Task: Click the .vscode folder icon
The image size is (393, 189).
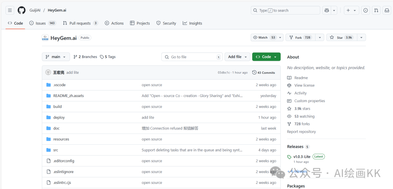Action: pos(48,85)
